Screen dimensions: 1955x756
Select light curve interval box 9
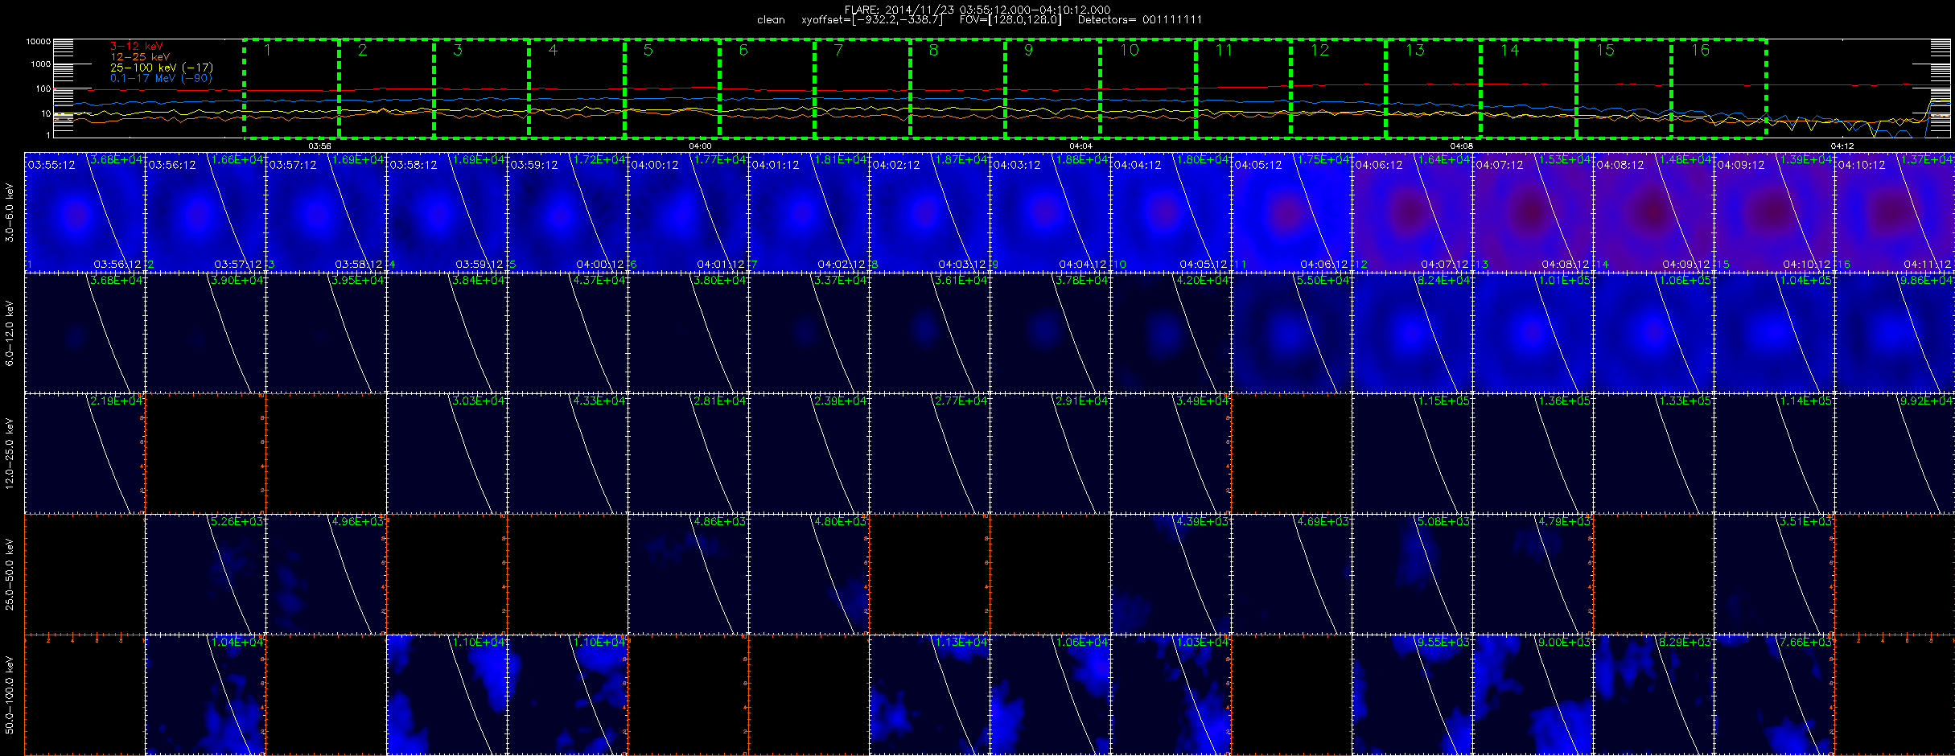click(x=1053, y=88)
